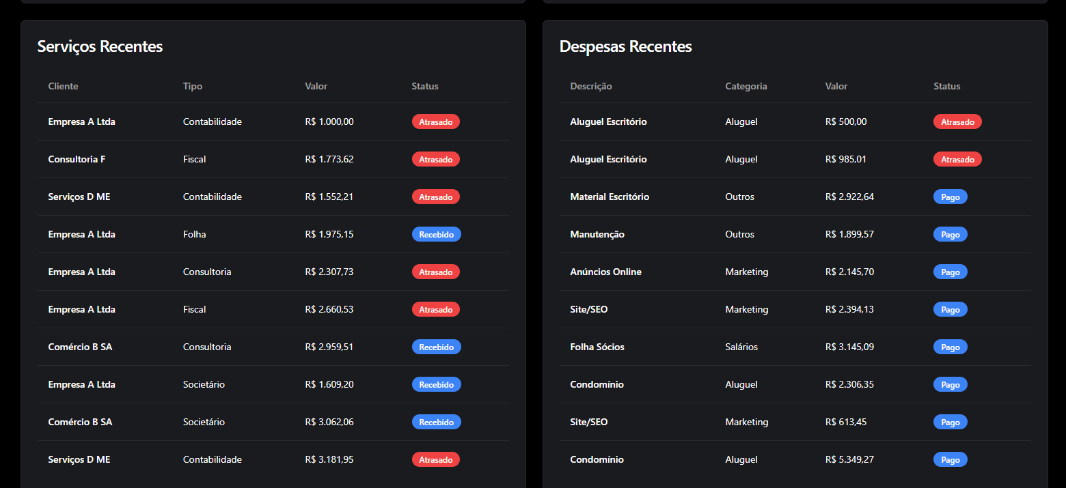Click the R$ 3.062,06 service value
The height and width of the screenshot is (488, 1066).
(x=329, y=422)
